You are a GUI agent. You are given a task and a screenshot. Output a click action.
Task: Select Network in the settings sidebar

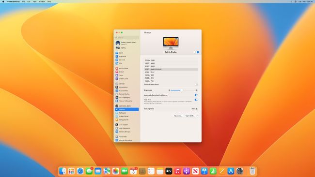click(x=127, y=60)
